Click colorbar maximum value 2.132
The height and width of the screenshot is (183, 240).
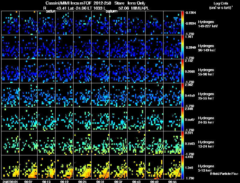pyautogui.click(x=189, y=61)
